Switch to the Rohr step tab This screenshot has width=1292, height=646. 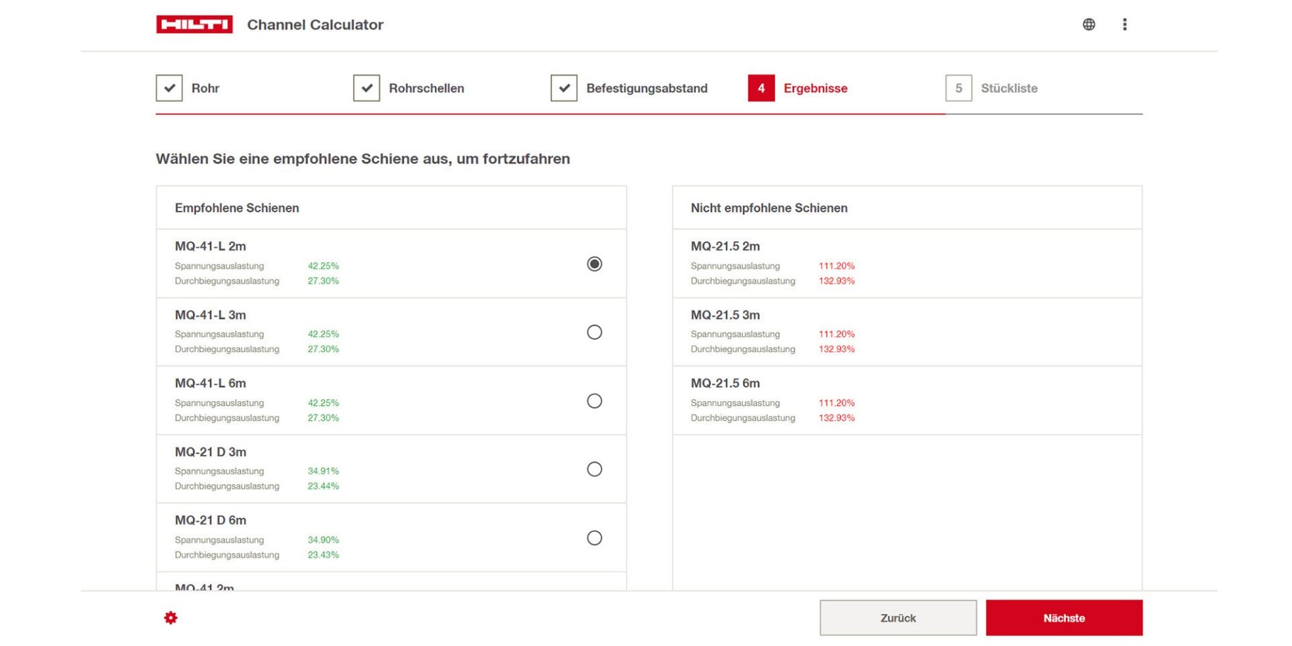pos(205,87)
